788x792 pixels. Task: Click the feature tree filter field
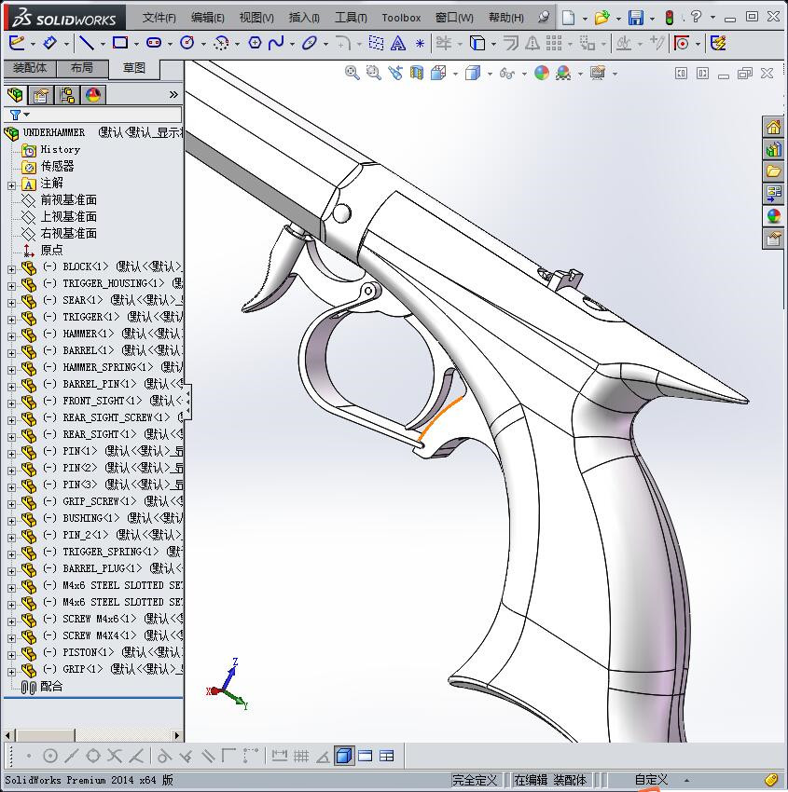[x=93, y=115]
